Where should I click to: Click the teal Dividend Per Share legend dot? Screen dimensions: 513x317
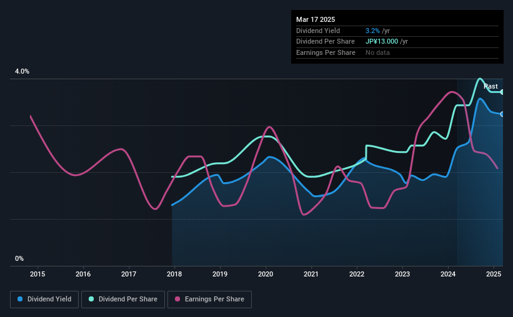[91, 299]
